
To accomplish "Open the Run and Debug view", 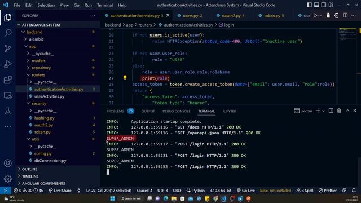I will [x=7, y=64].
